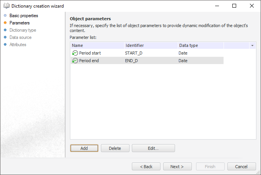Maximize the wizard window
Screen dimensions: 261x175
[x=234, y=6]
